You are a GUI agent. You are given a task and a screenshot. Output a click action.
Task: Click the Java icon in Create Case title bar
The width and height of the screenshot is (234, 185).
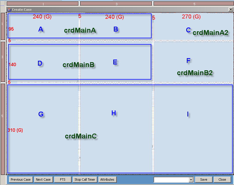click(x=9, y=10)
